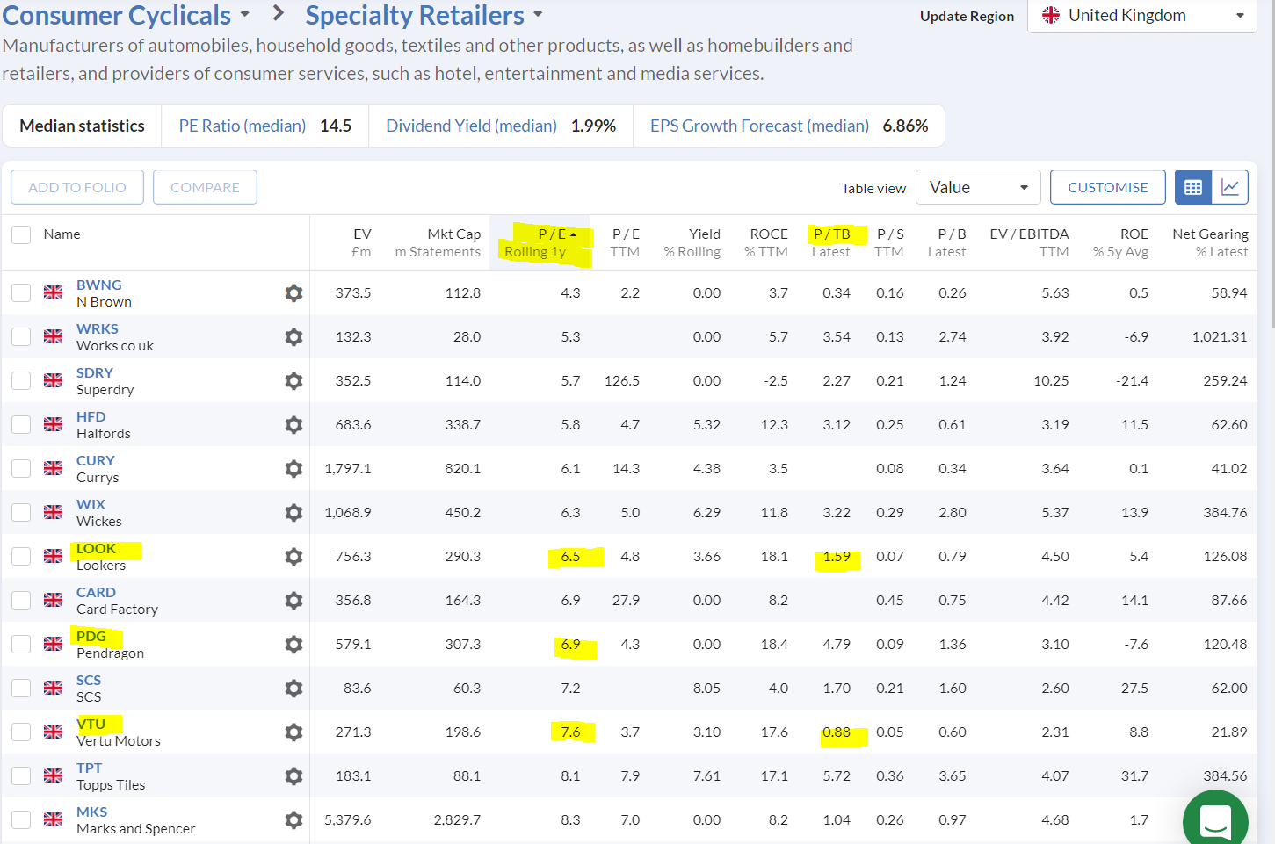Tick the select-all checkbox in Name header
This screenshot has height=844, width=1275.
click(x=21, y=234)
